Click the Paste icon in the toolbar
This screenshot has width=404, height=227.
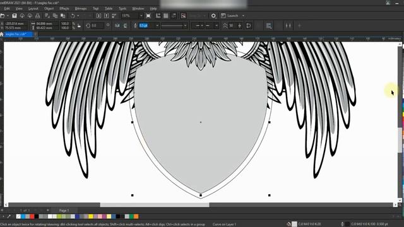62,16
